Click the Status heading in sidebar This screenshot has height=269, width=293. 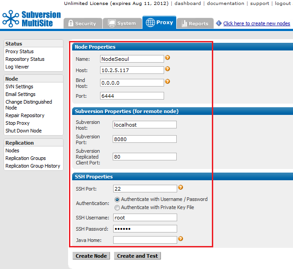pos(14,44)
